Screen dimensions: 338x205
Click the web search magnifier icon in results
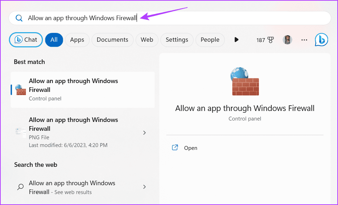[21, 187]
